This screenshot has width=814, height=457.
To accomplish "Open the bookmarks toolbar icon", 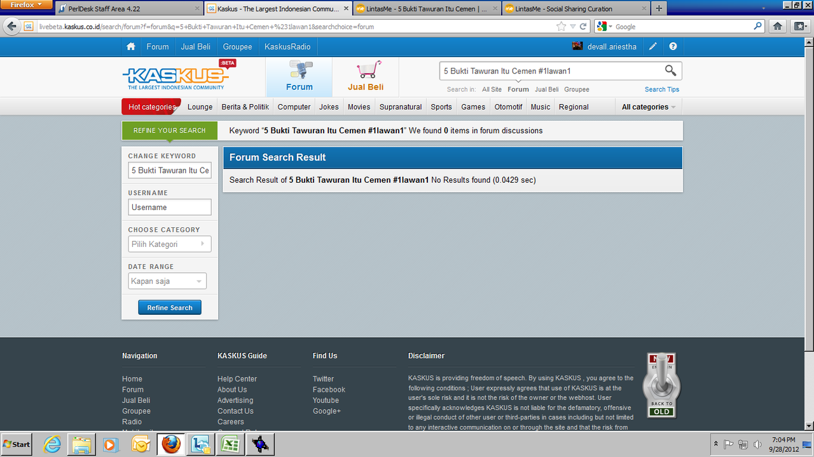I will coord(799,27).
